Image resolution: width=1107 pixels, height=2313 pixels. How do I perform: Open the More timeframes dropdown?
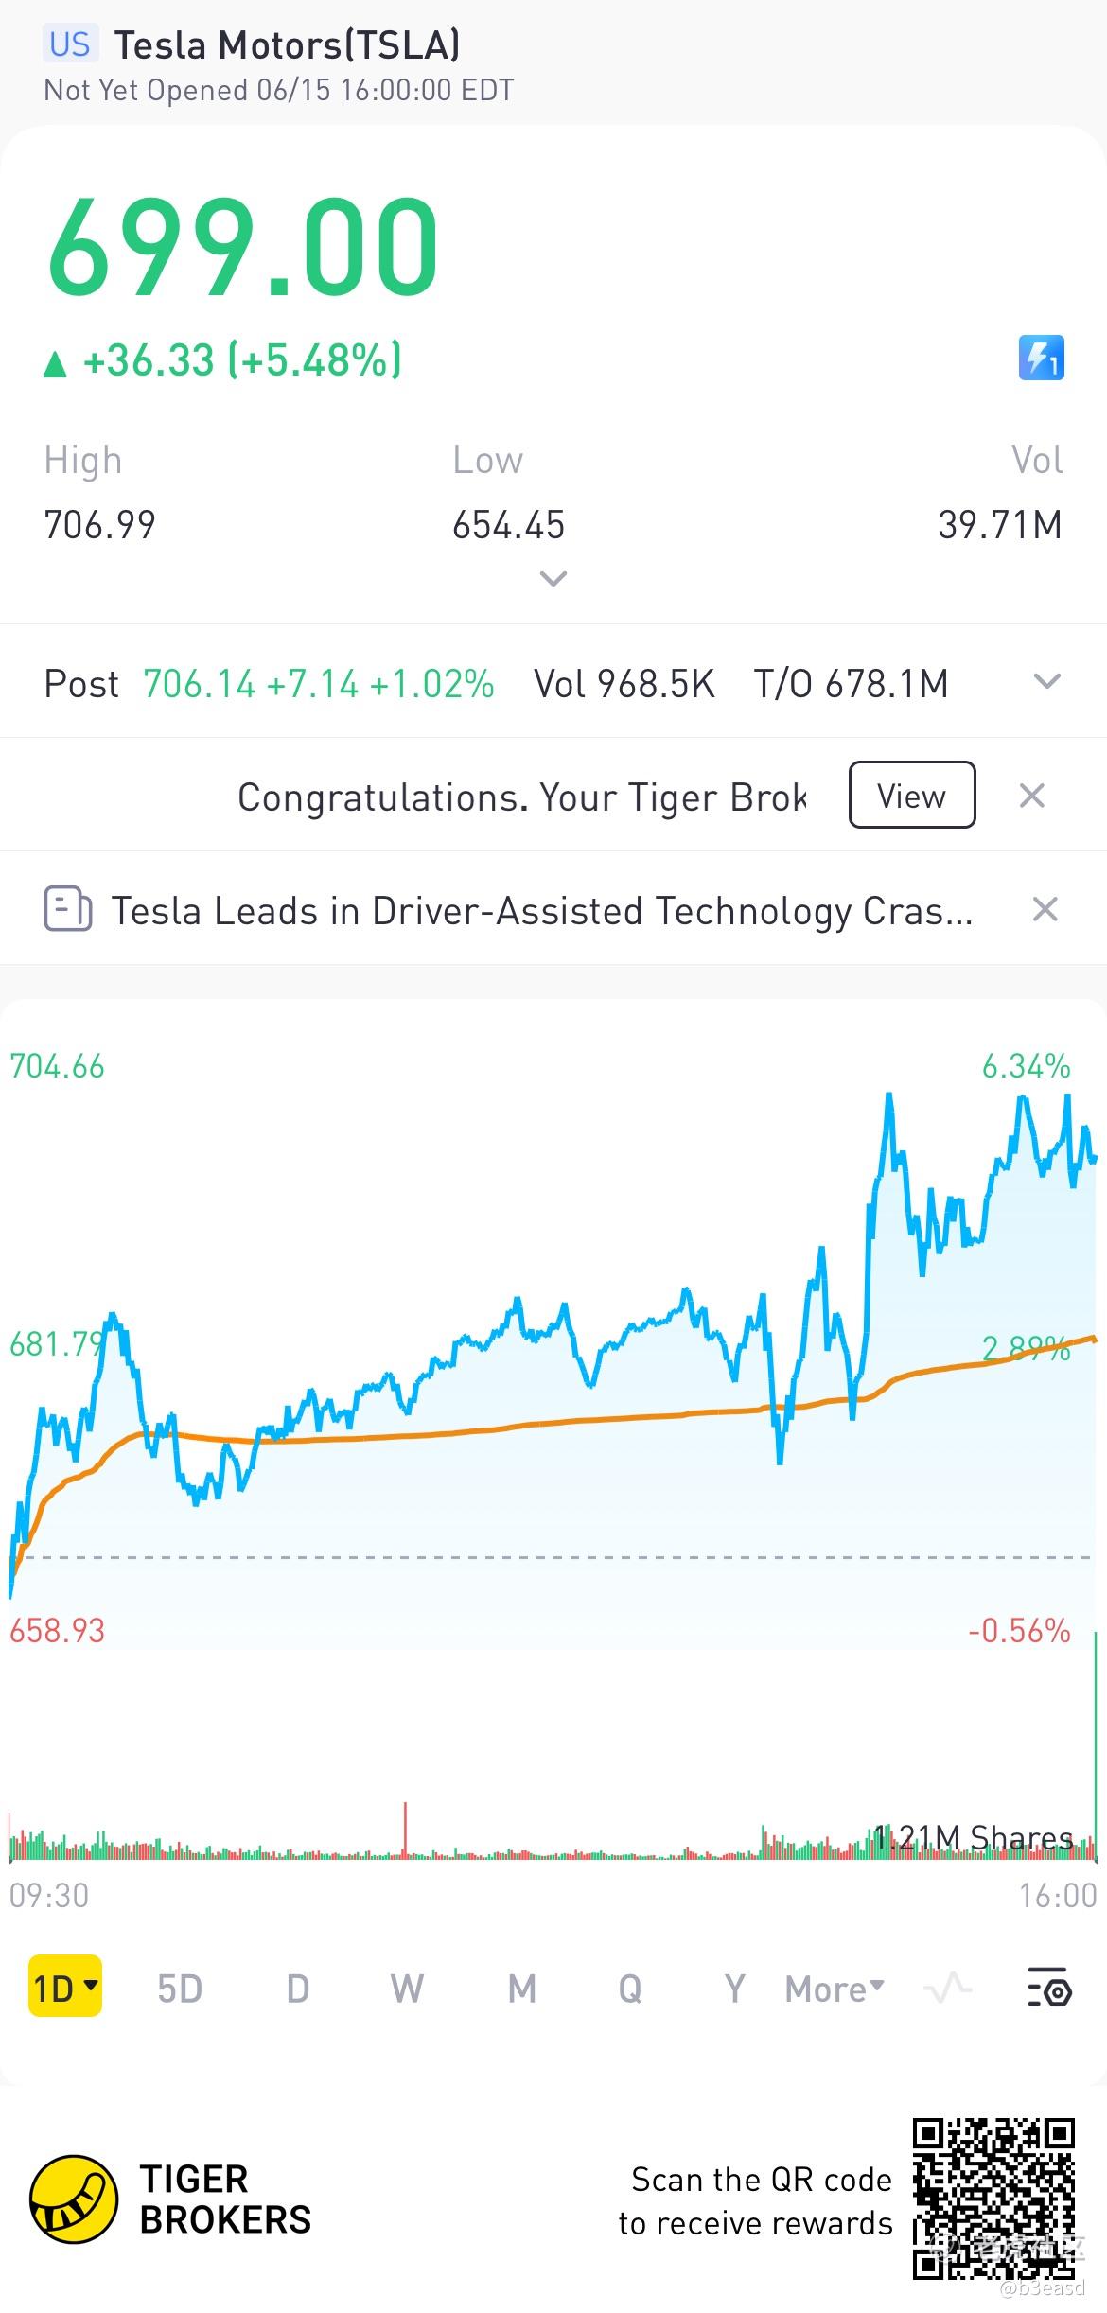[x=834, y=1988]
